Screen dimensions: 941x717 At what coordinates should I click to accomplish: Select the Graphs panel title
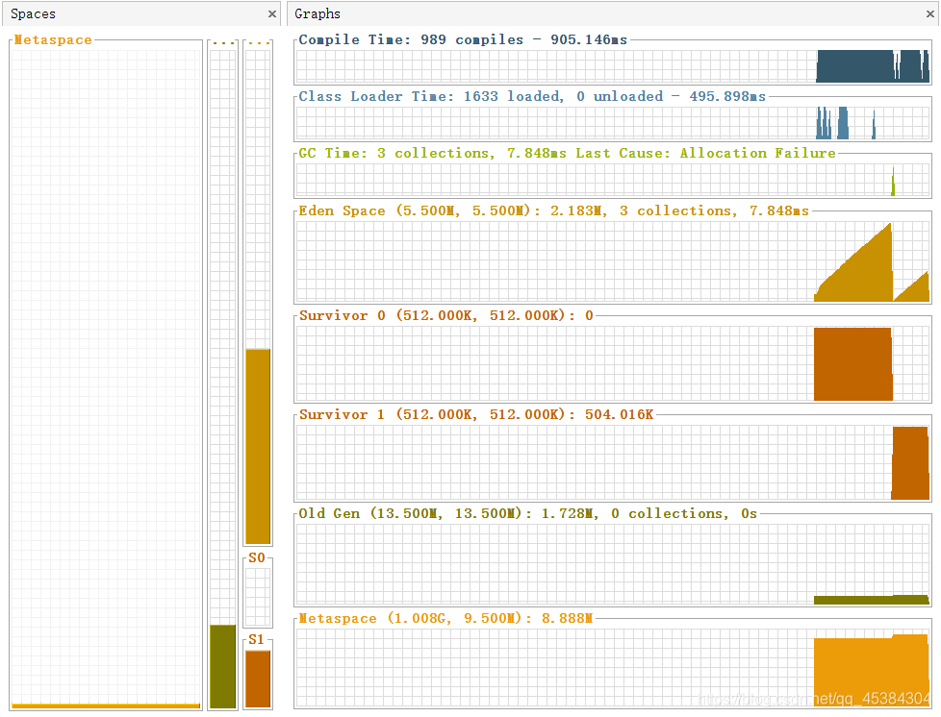[x=318, y=13]
